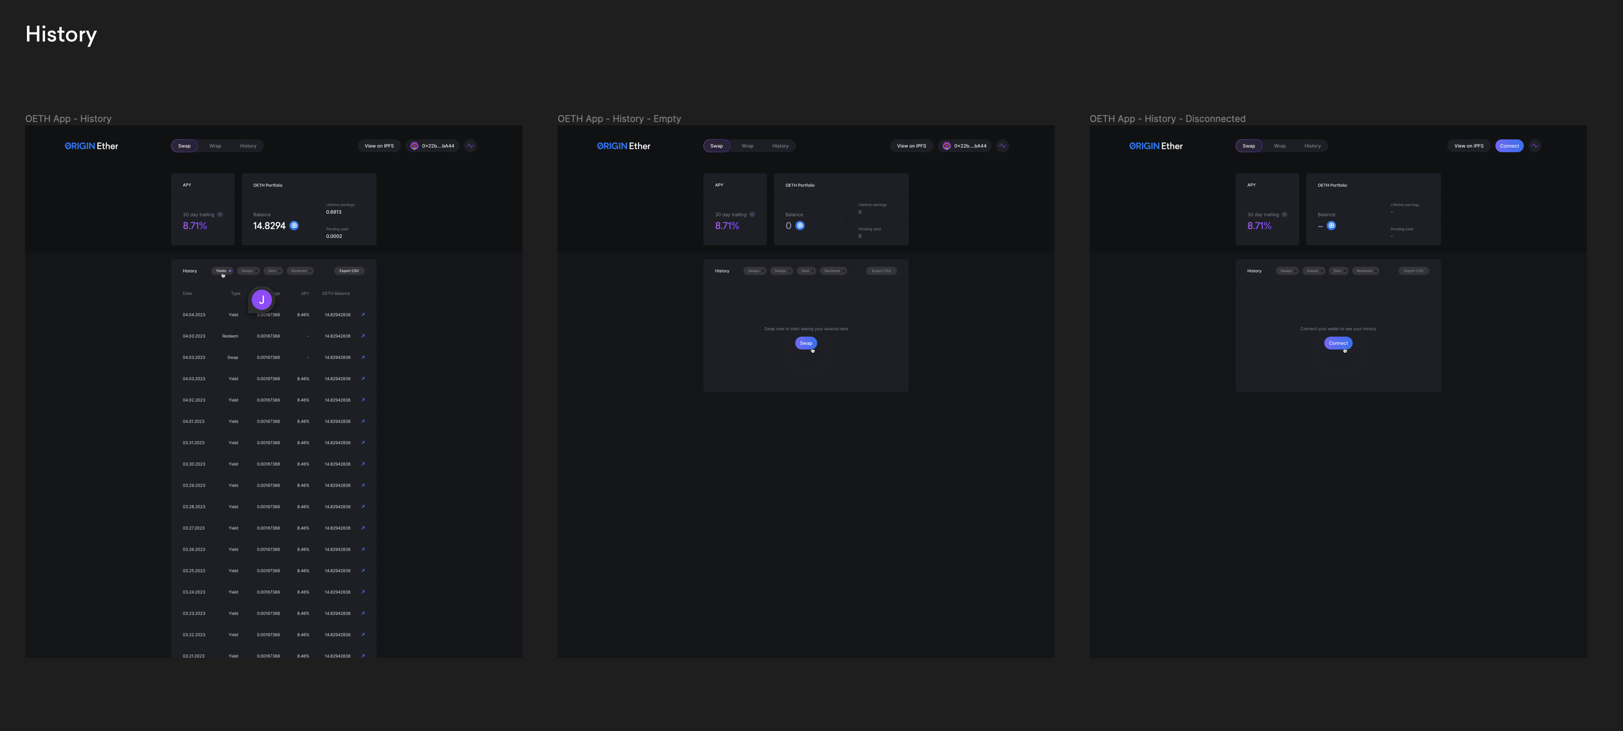Switch to Wrap tab in History frame
Screen dimensions: 1623x731
click(215, 146)
